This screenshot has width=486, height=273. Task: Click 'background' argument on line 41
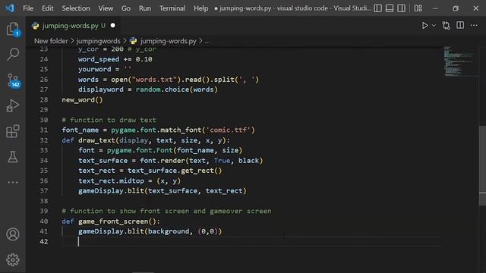click(x=169, y=231)
